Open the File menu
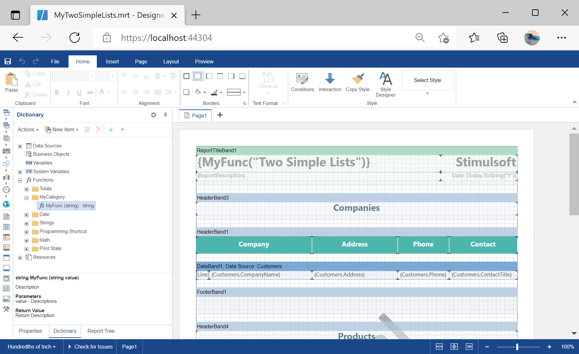579x354 pixels. 55,61
